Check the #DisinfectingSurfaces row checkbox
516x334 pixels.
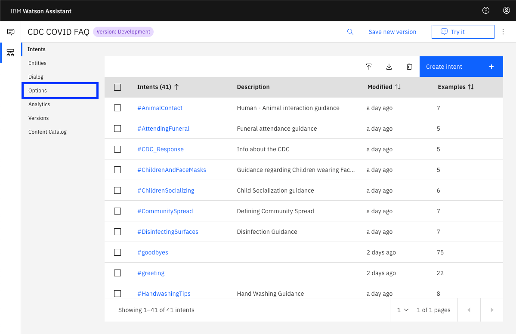tap(117, 232)
